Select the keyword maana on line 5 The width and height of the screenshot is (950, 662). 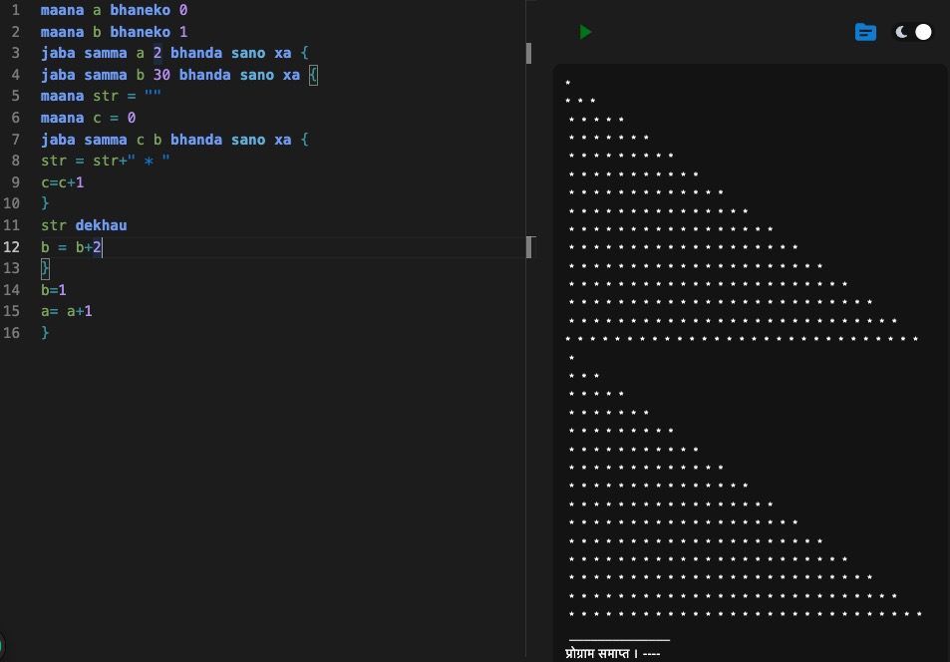tap(62, 96)
